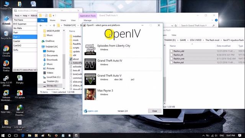Go back with Explorer back arrow
Screen dimensions: 245x138
click(x=41, y=26)
